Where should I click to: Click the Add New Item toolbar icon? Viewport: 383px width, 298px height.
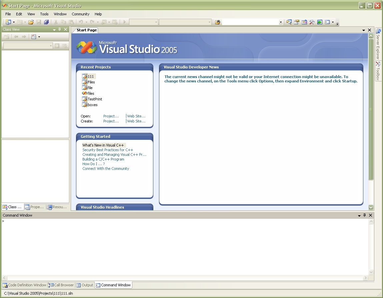click(x=20, y=22)
